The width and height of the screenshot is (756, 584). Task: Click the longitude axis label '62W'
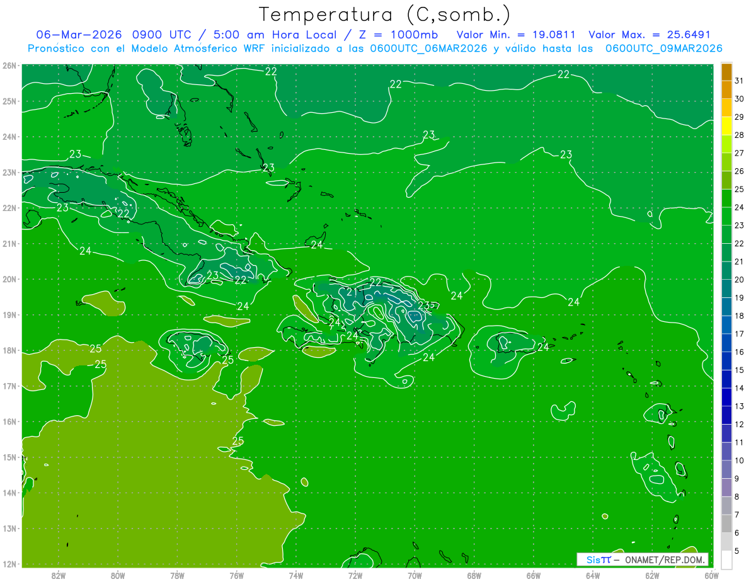(x=651, y=575)
